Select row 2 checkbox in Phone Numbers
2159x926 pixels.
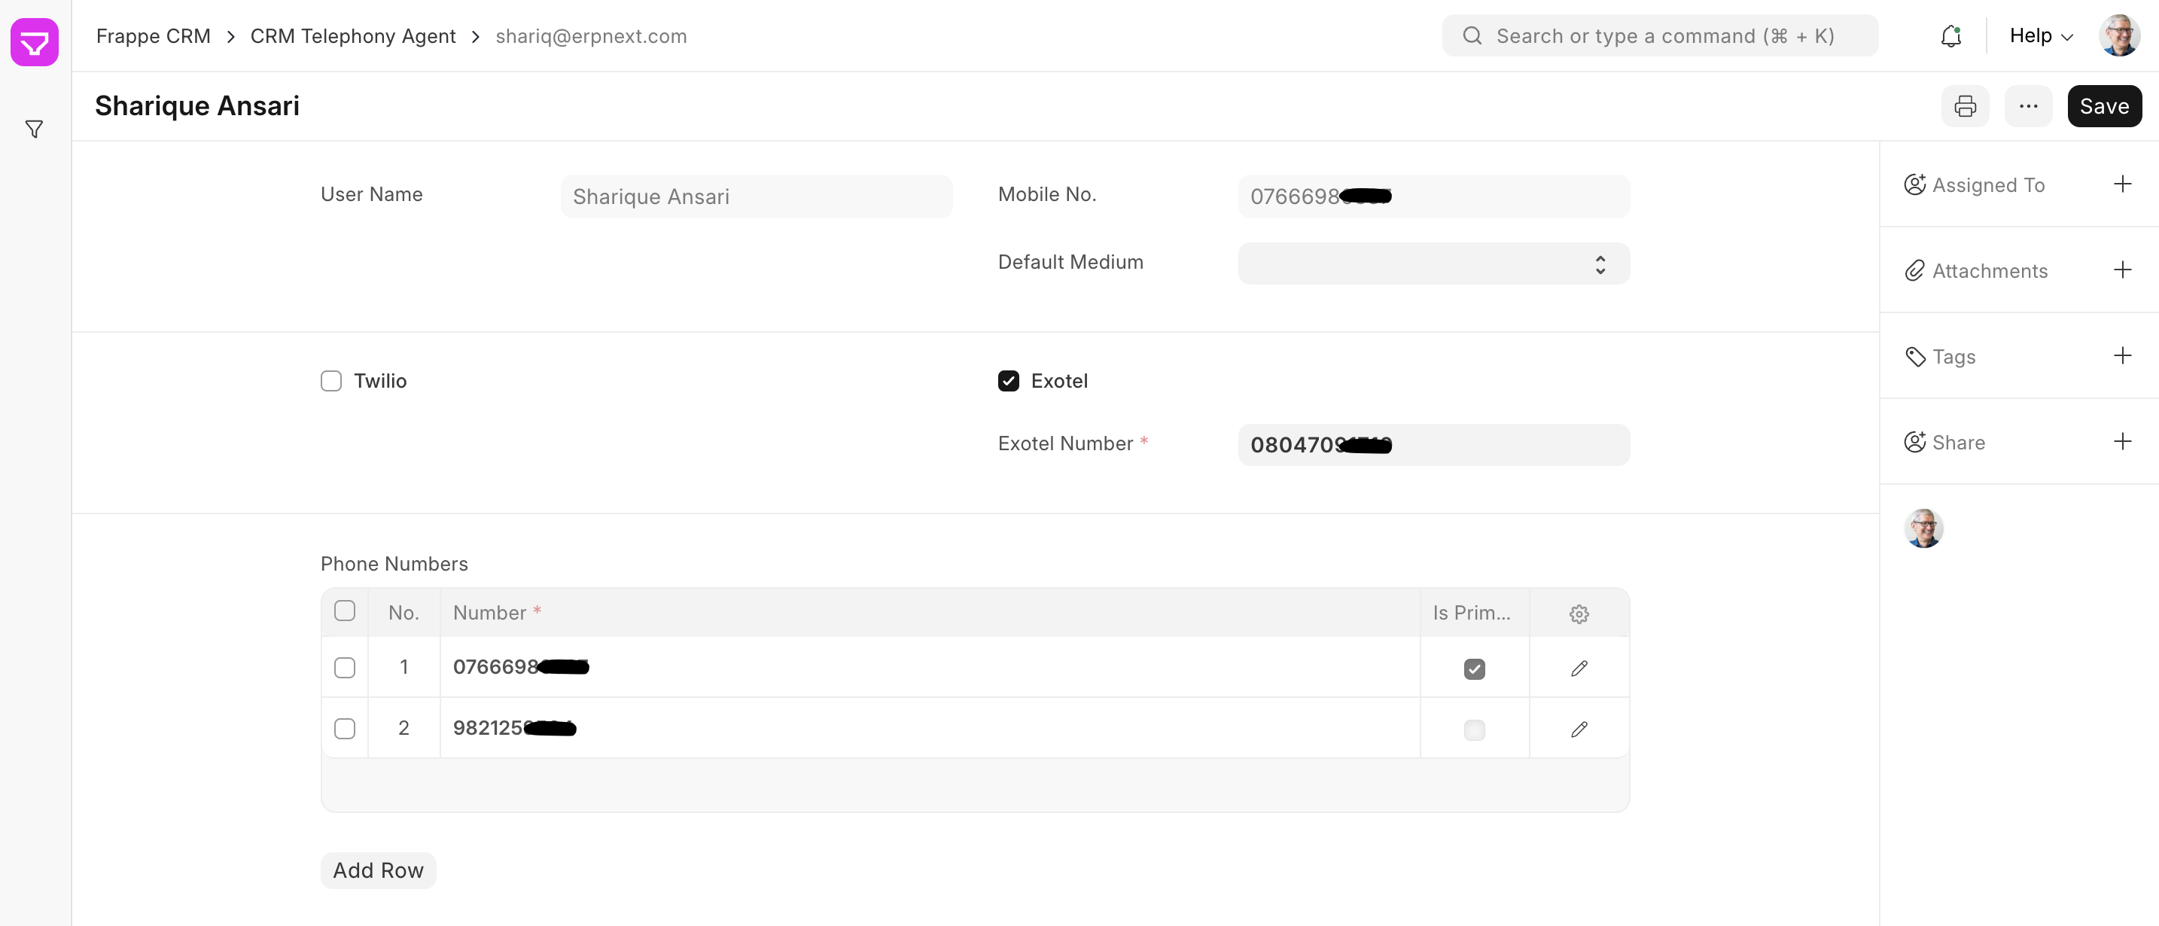tap(345, 728)
